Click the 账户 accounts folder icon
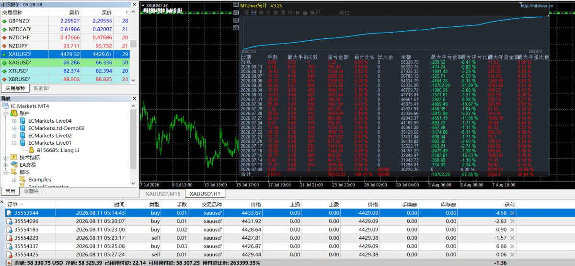Viewport: 575px width, 266px height. pos(14,113)
